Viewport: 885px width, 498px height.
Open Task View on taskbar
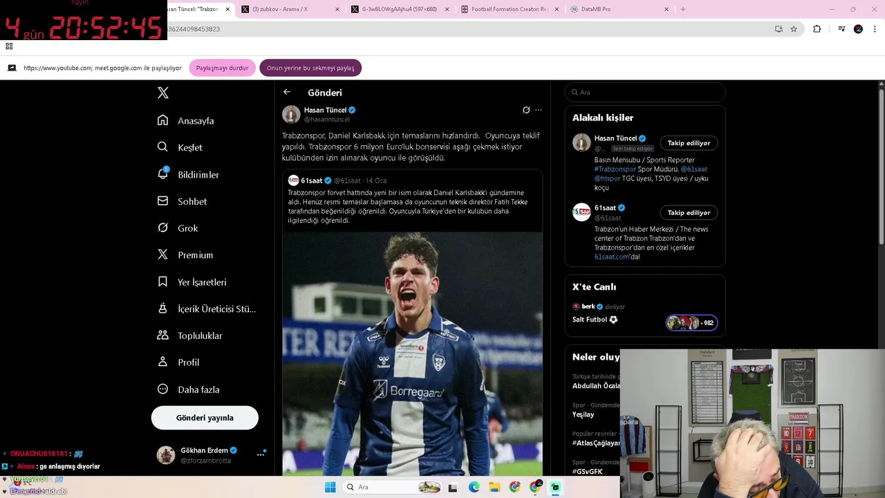pos(453,488)
